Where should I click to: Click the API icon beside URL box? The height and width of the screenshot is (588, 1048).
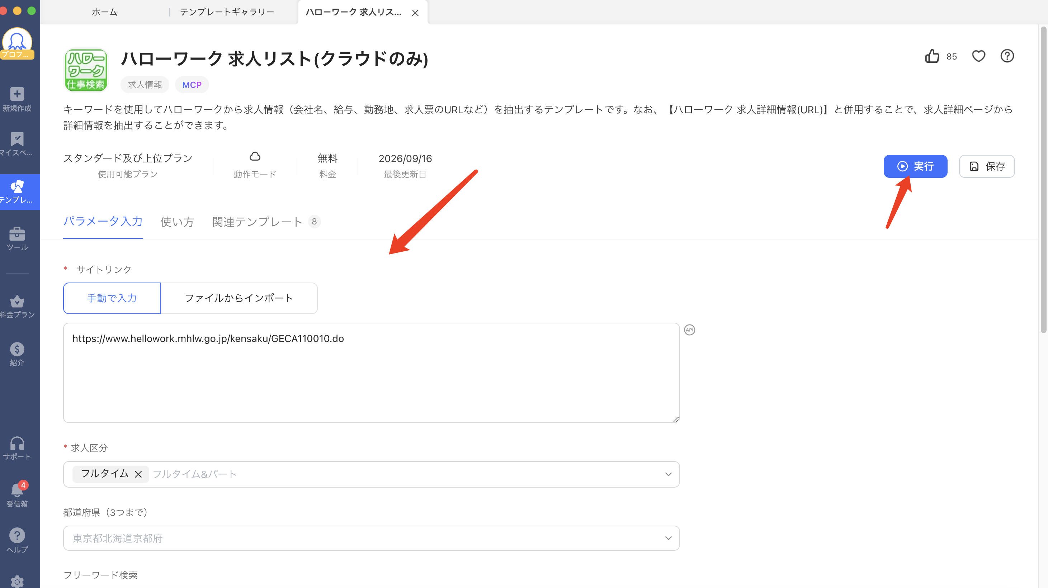click(x=690, y=330)
